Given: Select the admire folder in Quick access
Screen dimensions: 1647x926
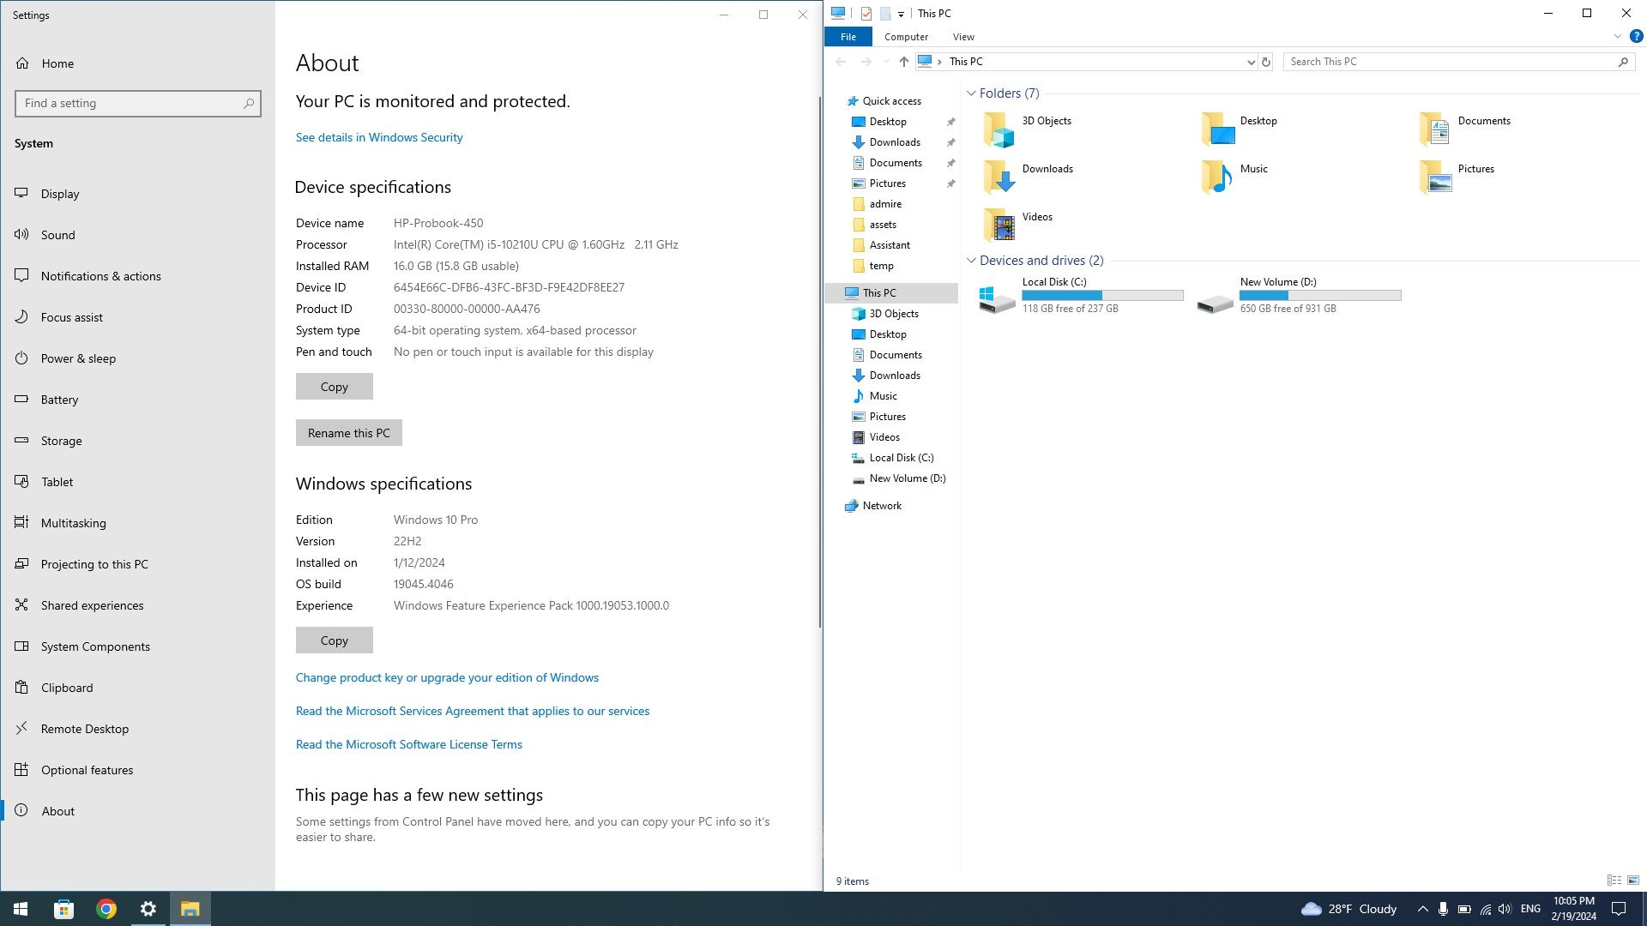Looking at the screenshot, I should point(885,204).
